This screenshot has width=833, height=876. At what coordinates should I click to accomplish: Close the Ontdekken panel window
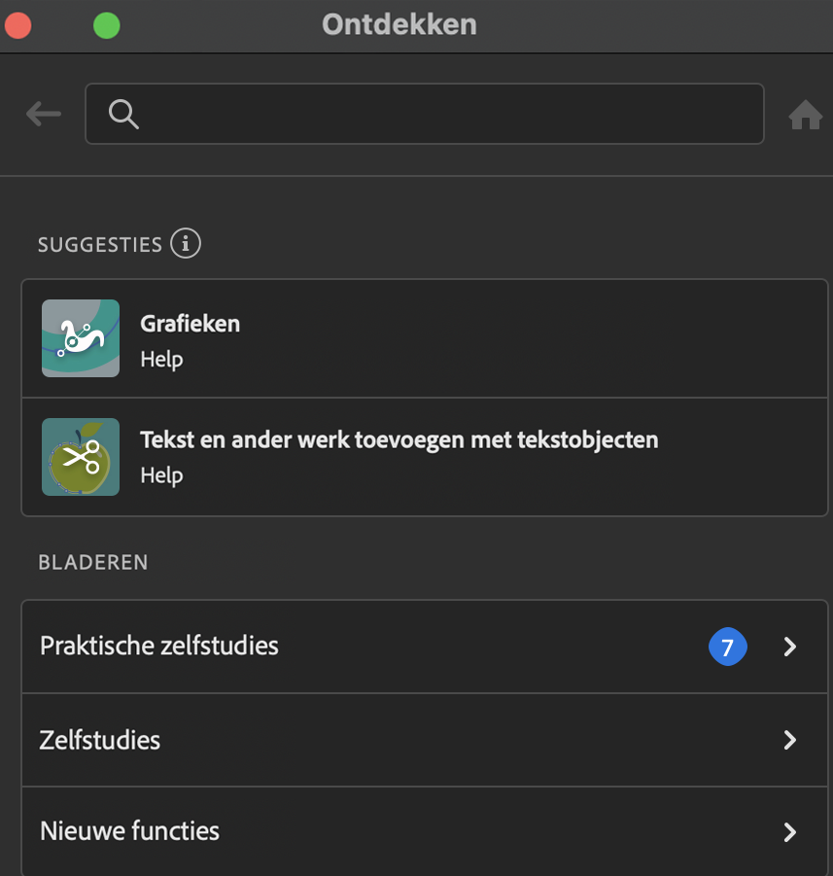point(17,26)
